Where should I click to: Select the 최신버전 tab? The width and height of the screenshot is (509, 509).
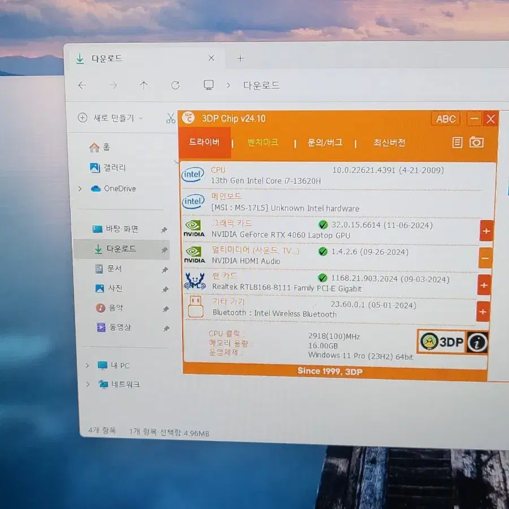pyautogui.click(x=389, y=143)
